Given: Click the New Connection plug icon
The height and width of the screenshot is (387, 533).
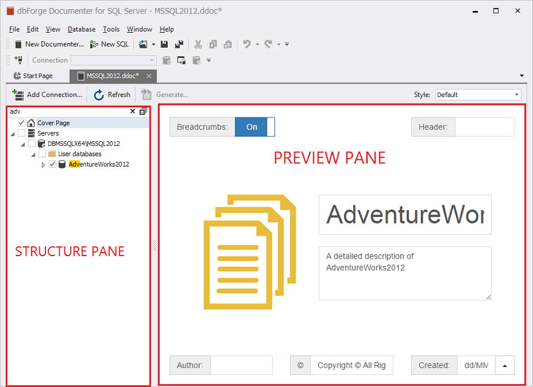Looking at the screenshot, I should click(18, 60).
